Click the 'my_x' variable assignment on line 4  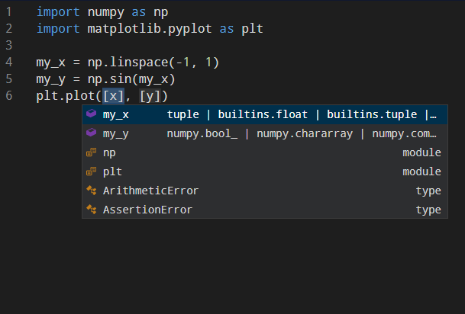[50, 63]
